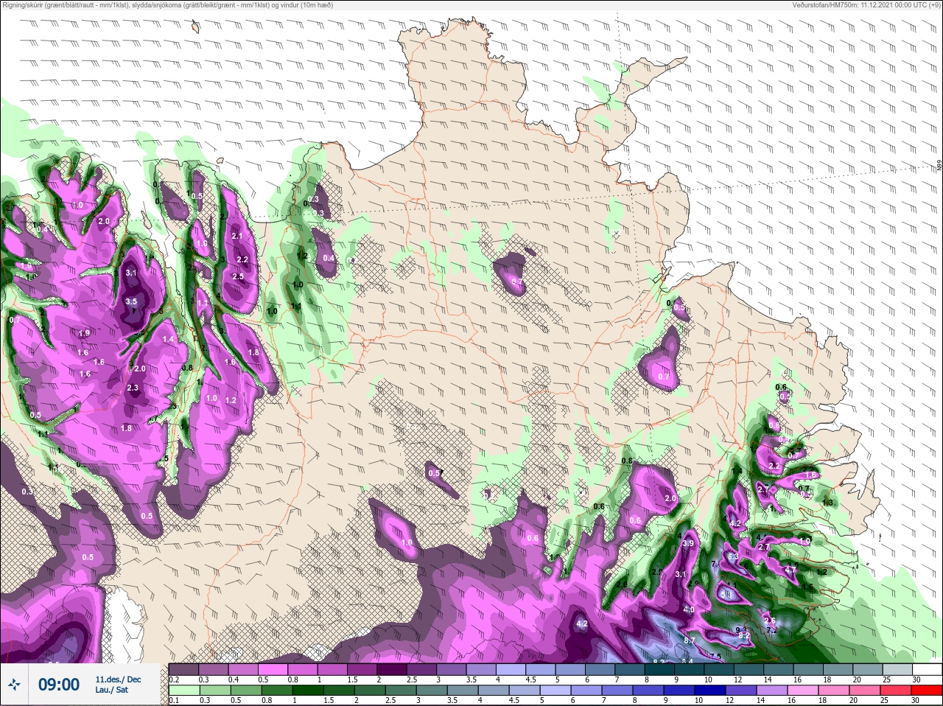
Task: Click the "Lau./ Sat" weekday label
Action: coord(111,690)
